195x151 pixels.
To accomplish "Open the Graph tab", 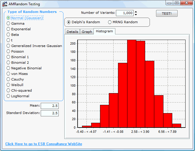I will [87, 32].
